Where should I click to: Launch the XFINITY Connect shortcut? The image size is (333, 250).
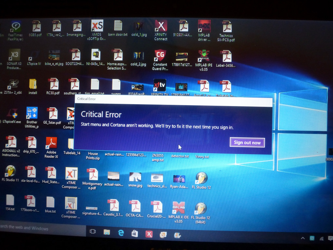coord(161,30)
